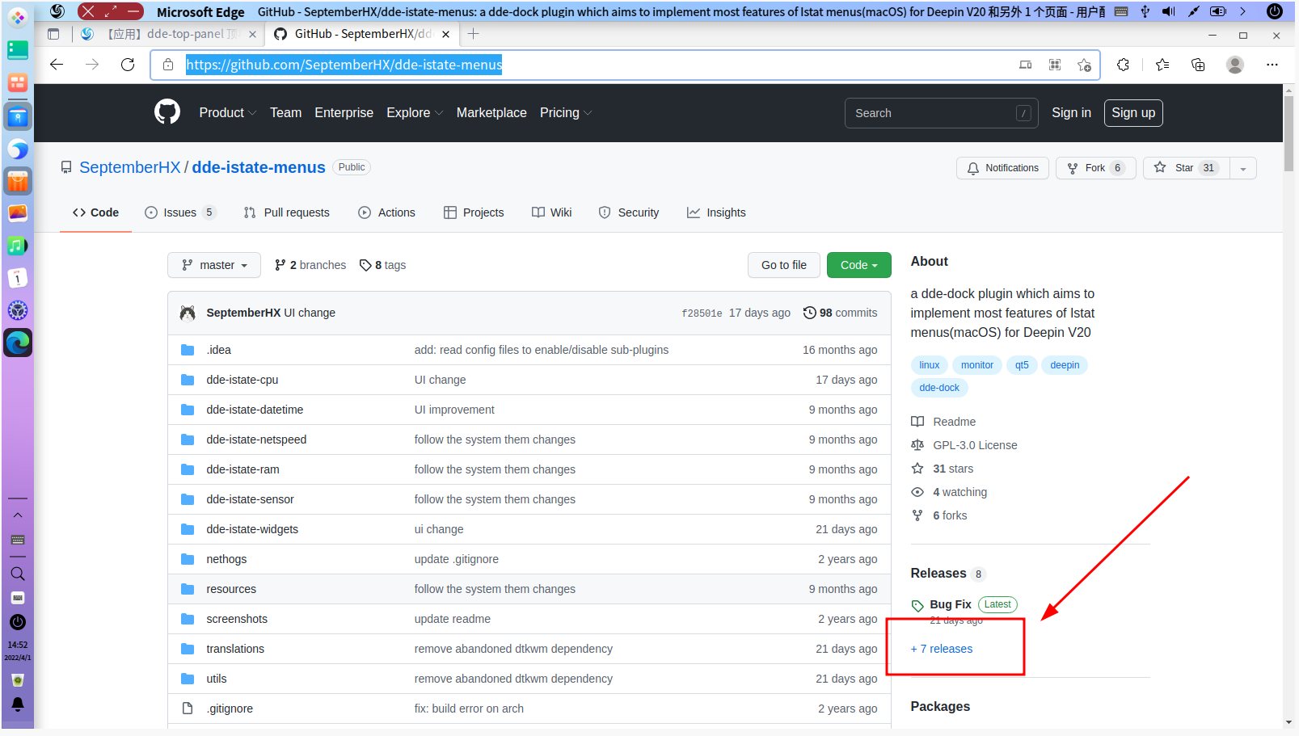Click Go to file button
Viewport: 1299px width, 736px height.
point(784,265)
